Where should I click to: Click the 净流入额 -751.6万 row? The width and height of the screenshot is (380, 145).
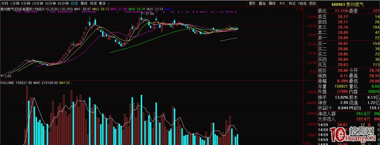pos(348,114)
